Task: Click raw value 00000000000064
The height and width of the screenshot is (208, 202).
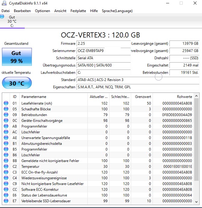Action: 177,195
